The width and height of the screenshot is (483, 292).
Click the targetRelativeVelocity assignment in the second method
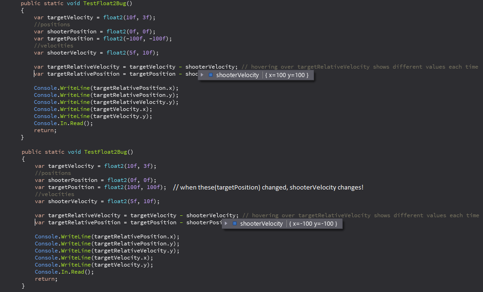[x=85, y=215]
